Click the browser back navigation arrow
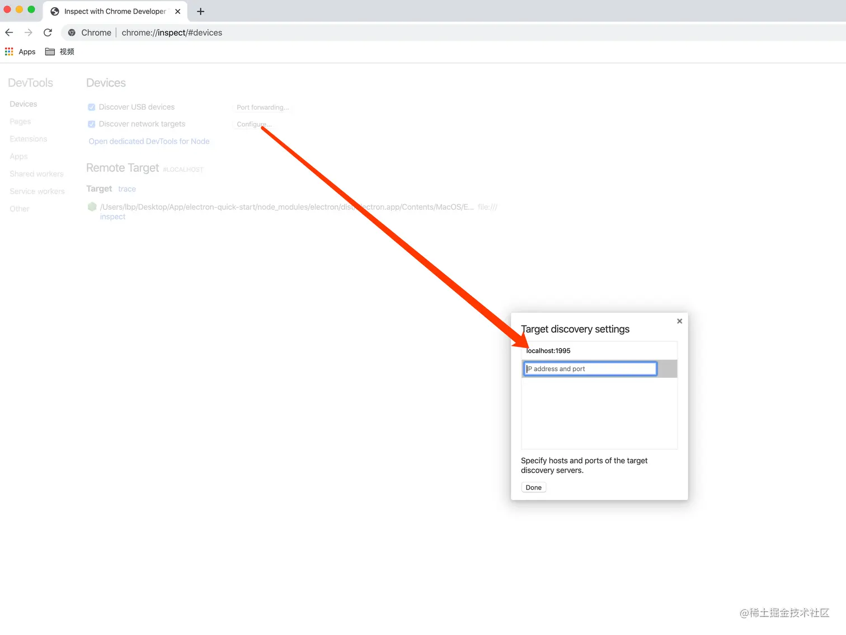 tap(9, 32)
